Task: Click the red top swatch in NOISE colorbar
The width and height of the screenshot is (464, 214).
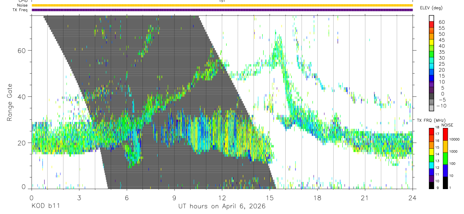Action: tap(445, 134)
